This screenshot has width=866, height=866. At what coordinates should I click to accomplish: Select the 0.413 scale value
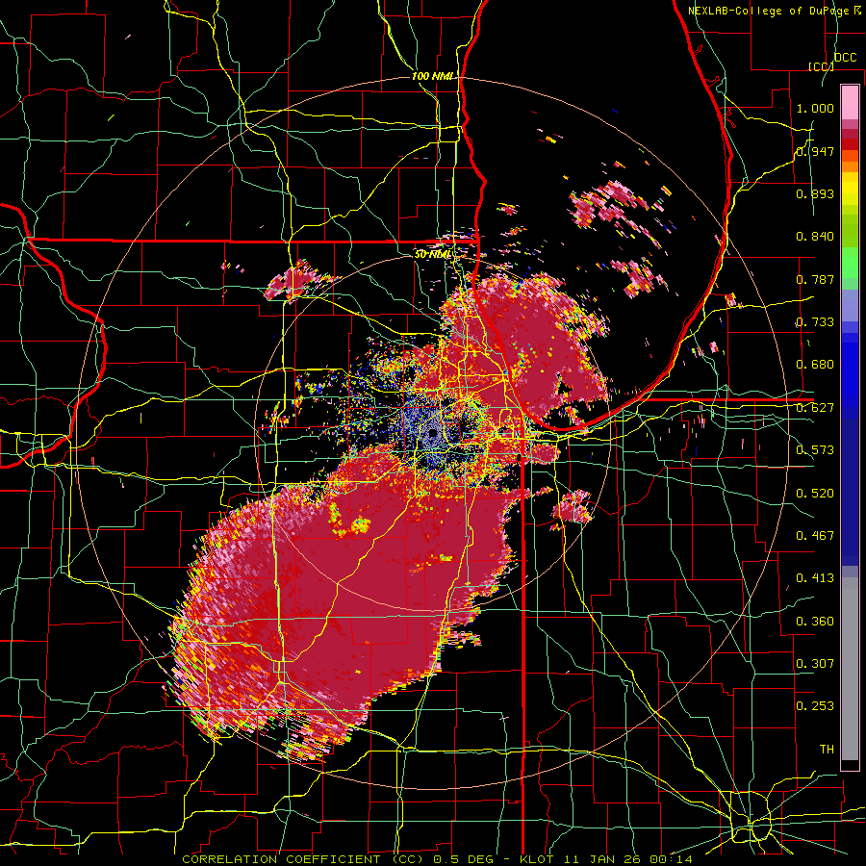pyautogui.click(x=815, y=578)
